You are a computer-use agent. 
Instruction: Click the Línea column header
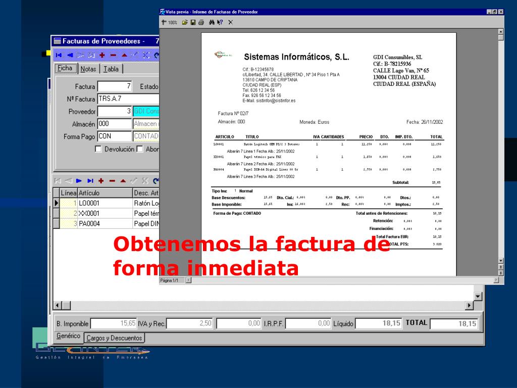pyautogui.click(x=69, y=193)
